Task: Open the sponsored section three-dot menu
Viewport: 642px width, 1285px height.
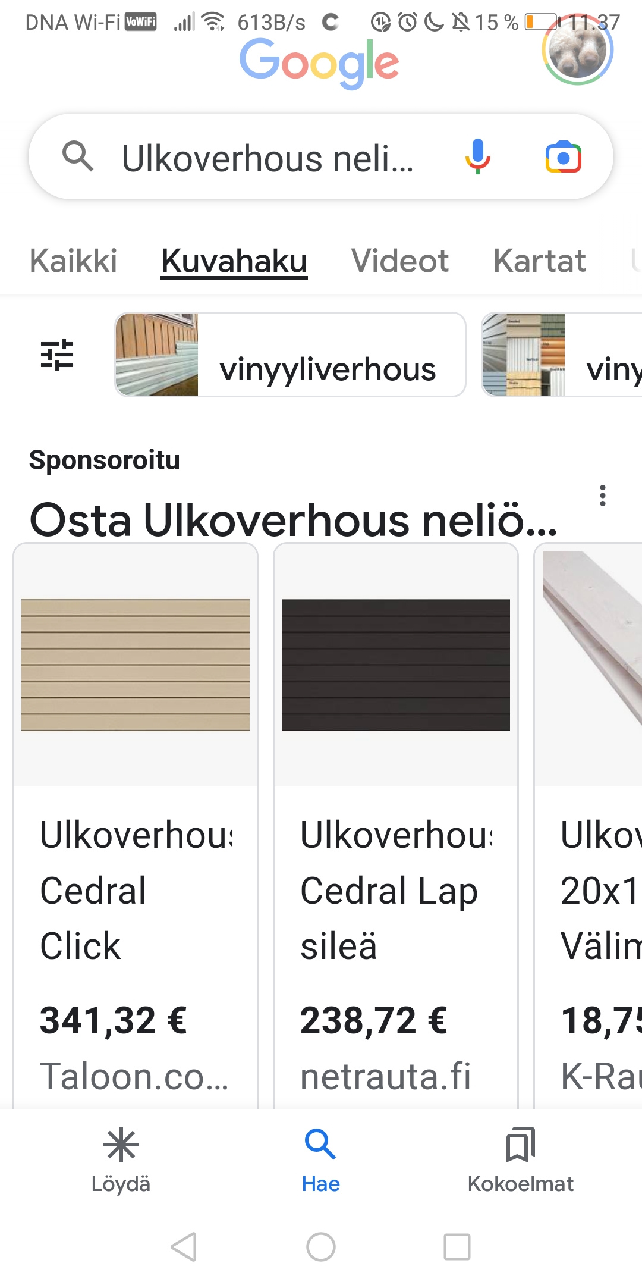Action: pyautogui.click(x=603, y=496)
